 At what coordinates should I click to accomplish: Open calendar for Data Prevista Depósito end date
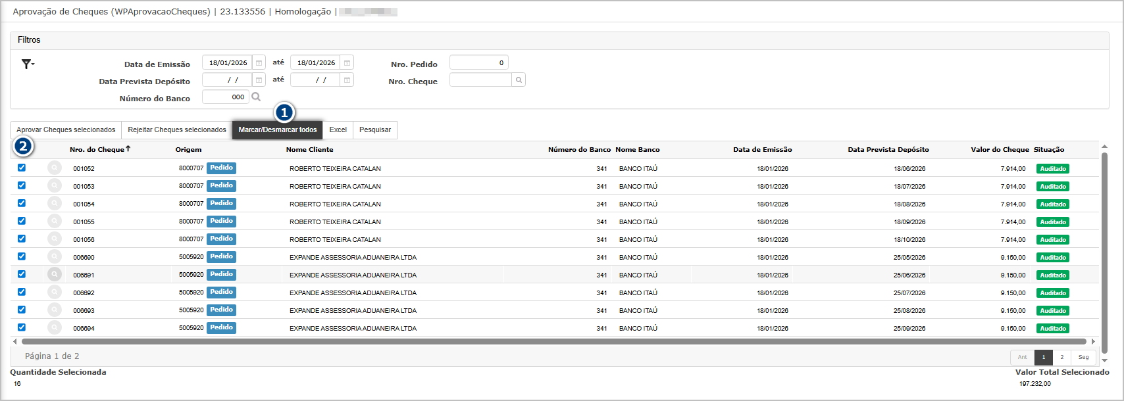pos(347,80)
